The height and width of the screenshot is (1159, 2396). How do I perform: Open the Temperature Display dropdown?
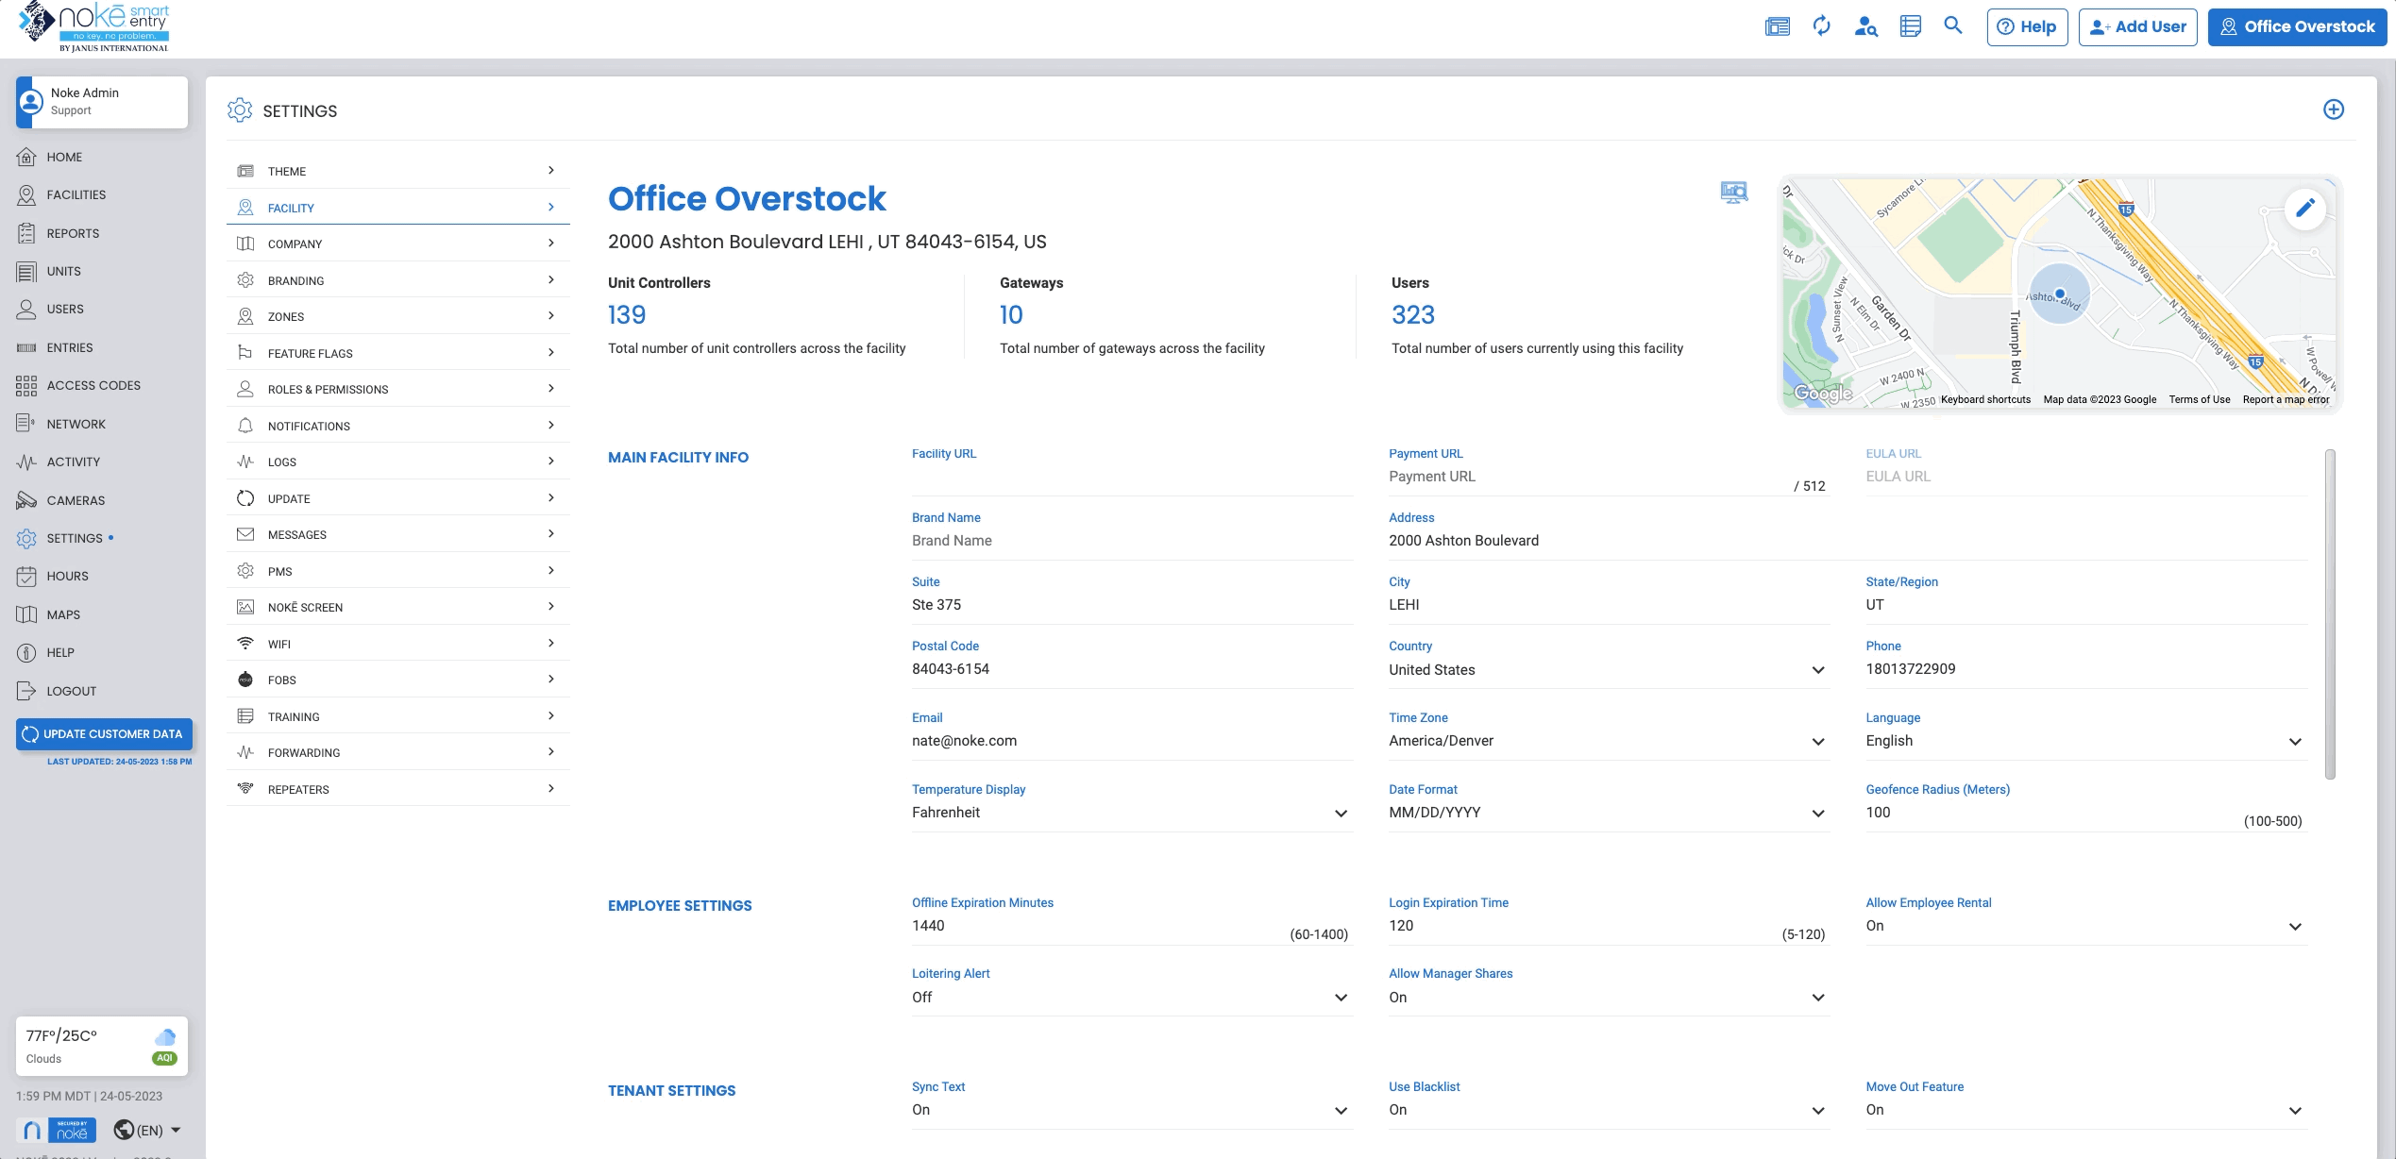coord(1131,813)
